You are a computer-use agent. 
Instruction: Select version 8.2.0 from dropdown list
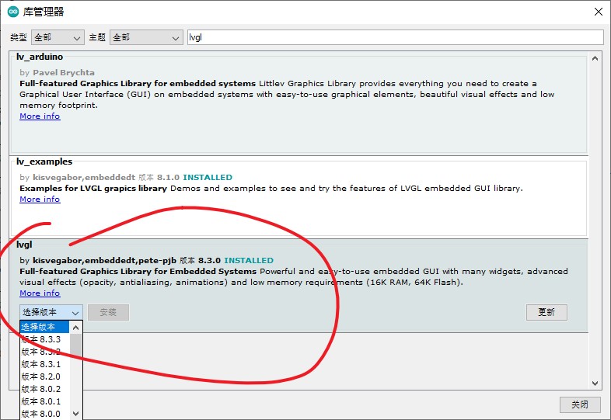point(44,377)
